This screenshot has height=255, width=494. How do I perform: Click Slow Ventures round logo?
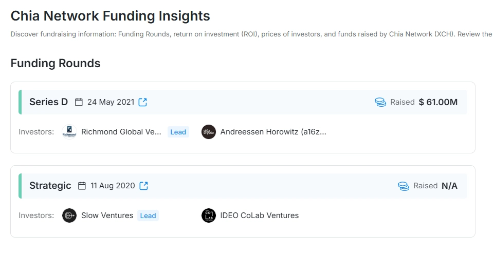(x=69, y=215)
